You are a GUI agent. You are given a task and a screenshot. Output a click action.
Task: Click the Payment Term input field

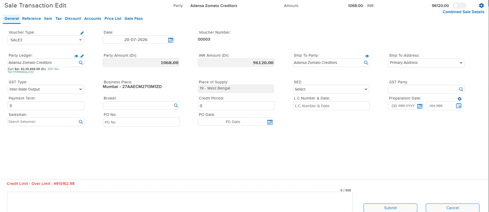[46, 106]
